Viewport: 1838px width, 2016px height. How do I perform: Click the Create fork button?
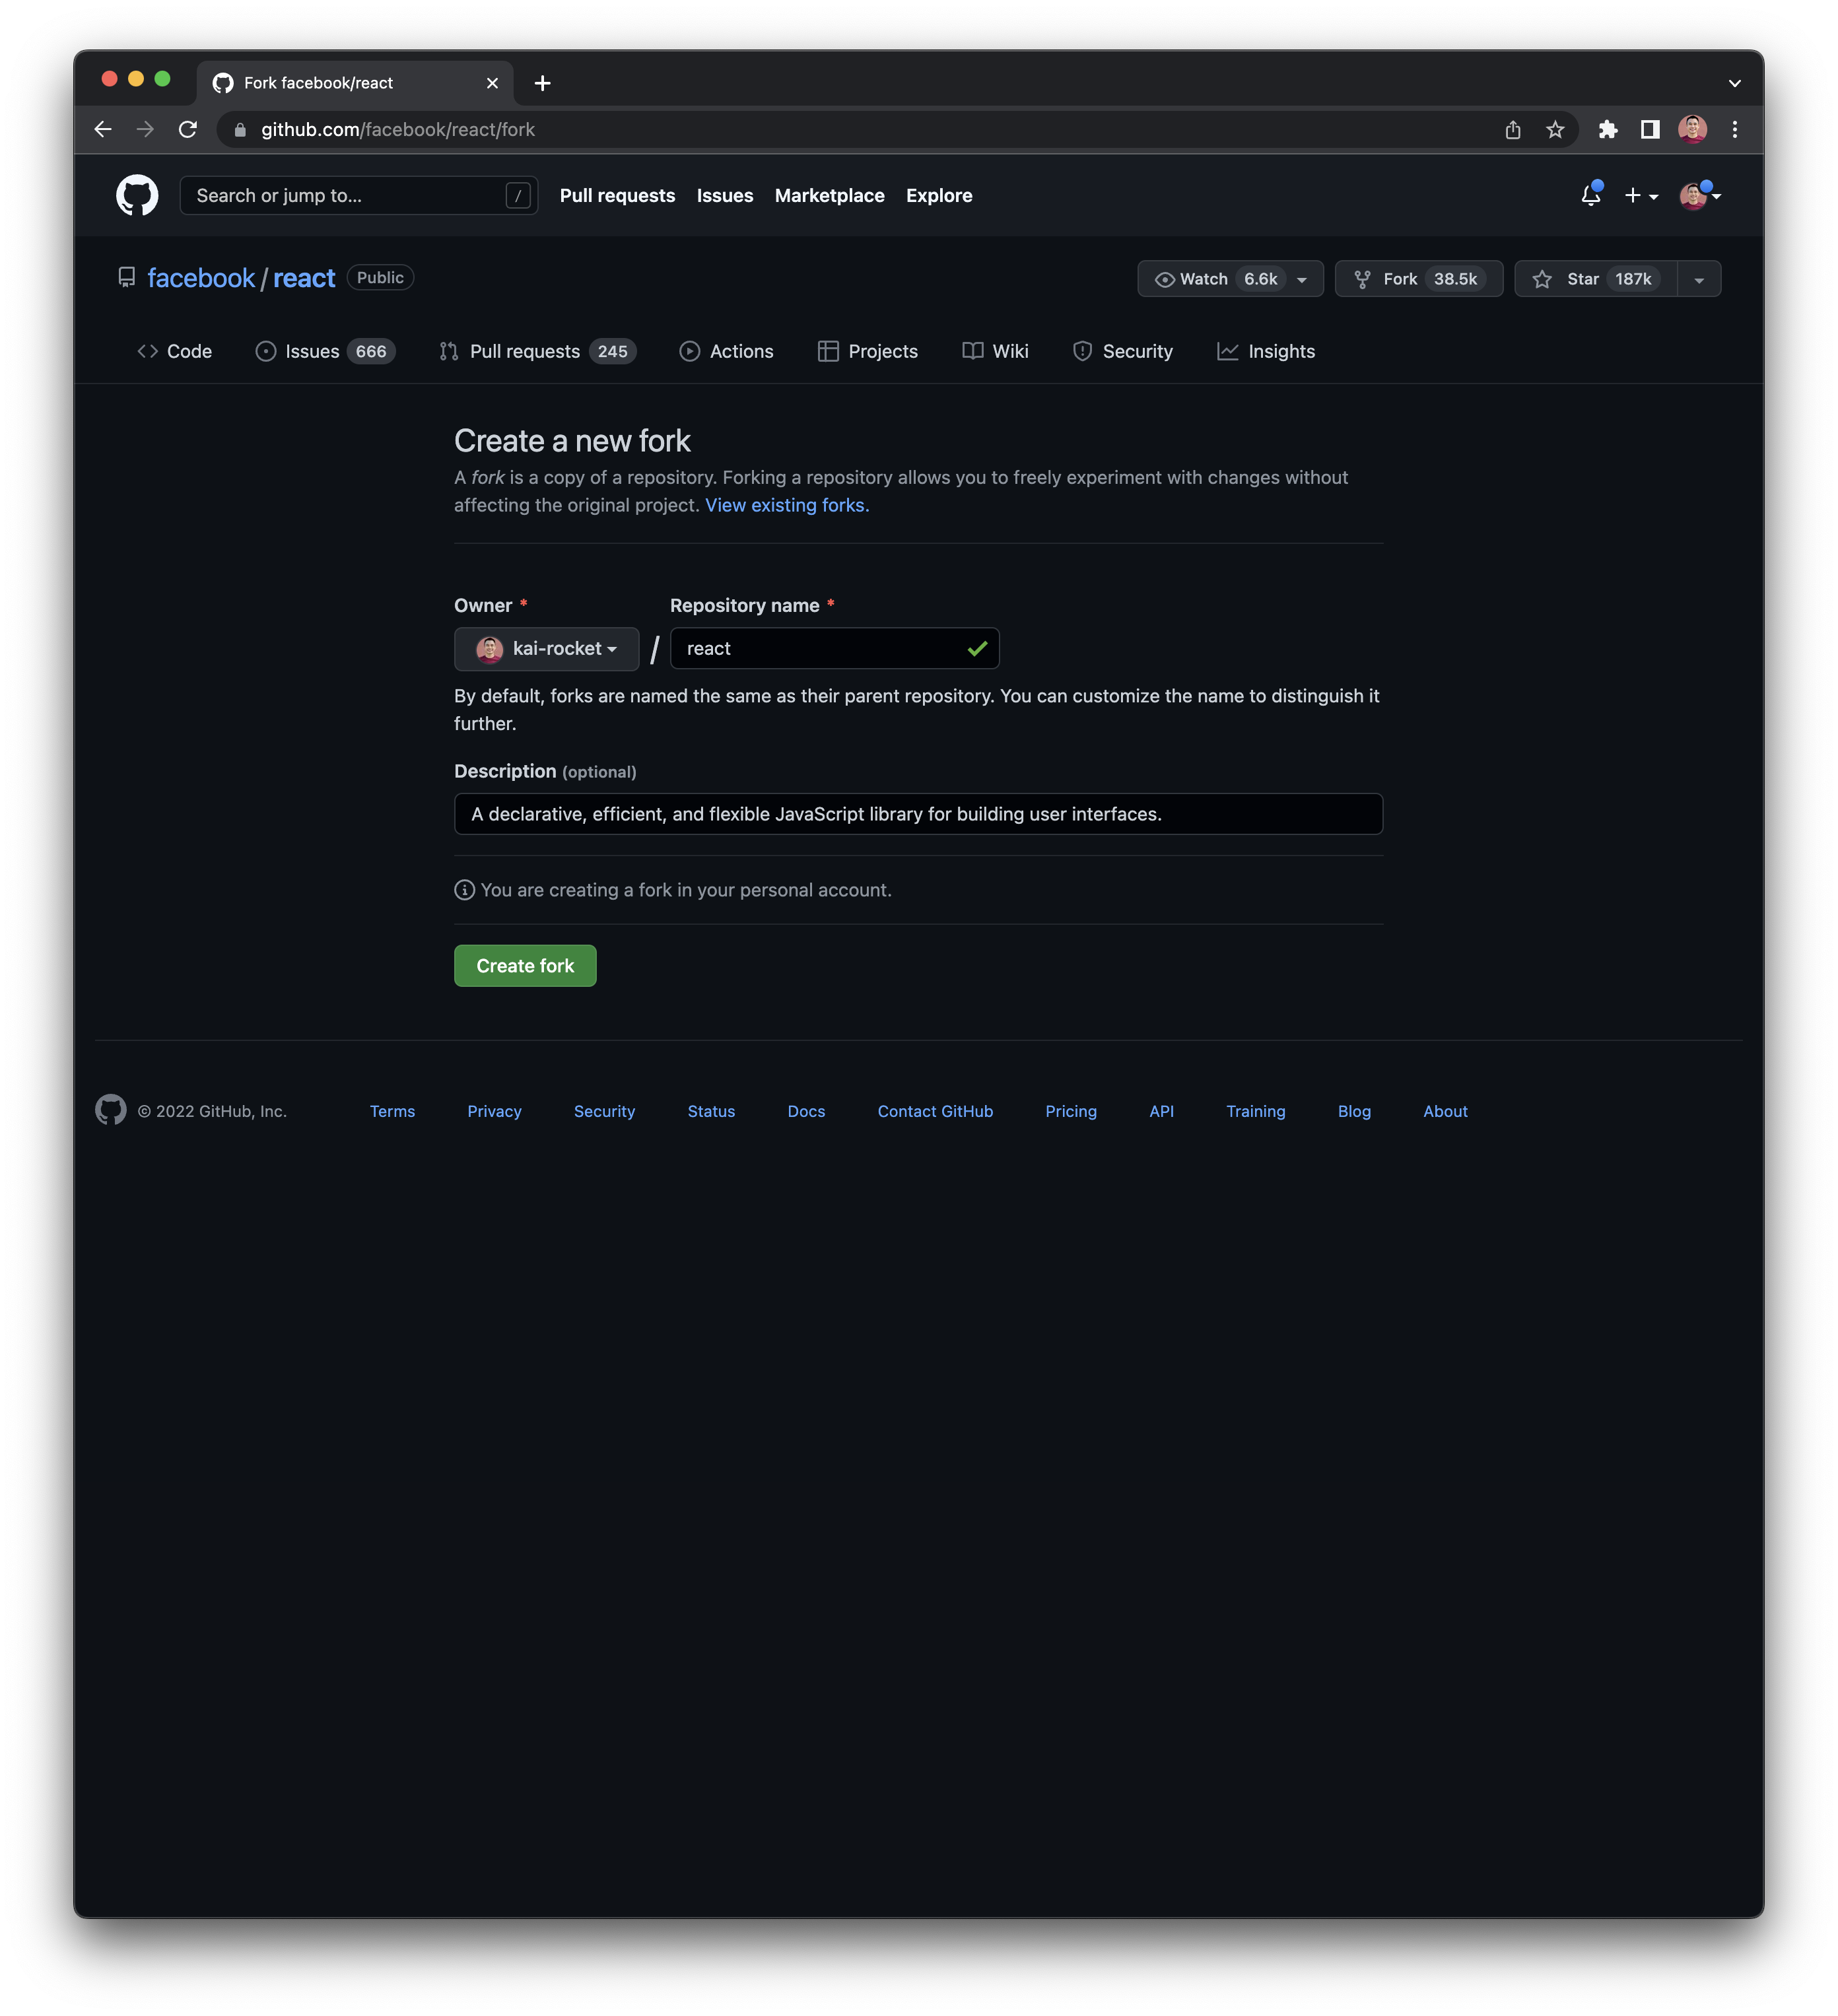click(x=525, y=966)
